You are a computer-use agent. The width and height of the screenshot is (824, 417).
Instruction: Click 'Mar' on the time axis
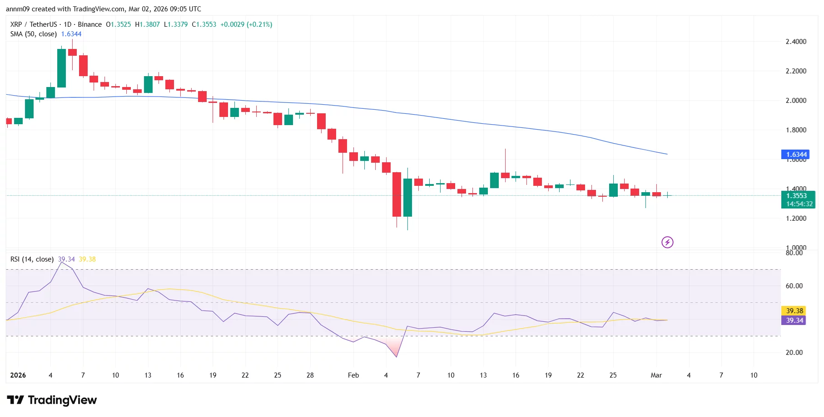(657, 375)
